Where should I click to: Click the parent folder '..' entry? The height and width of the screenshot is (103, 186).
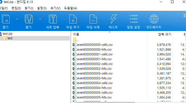tap(76, 40)
